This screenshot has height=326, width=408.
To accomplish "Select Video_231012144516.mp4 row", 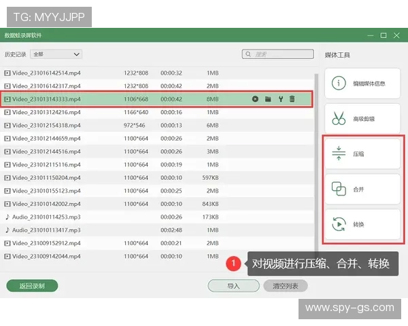I will (157, 151).
